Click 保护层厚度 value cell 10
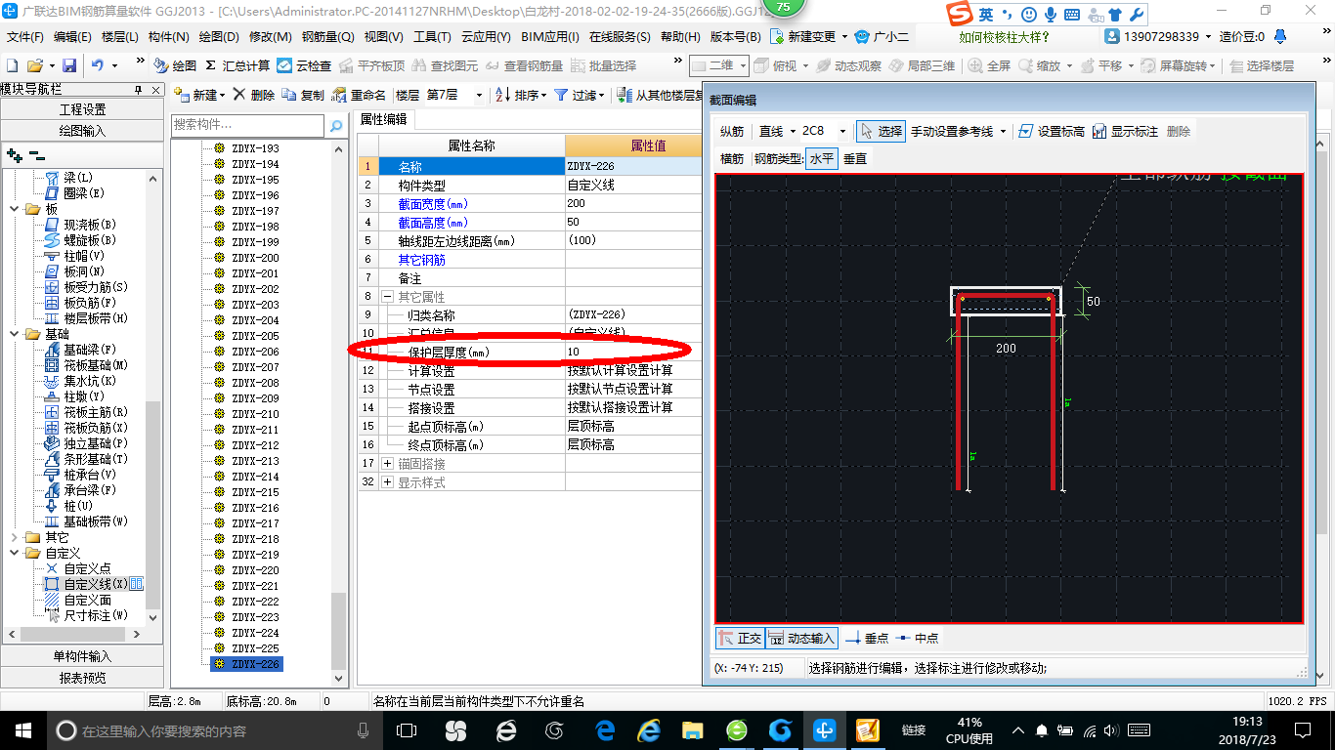This screenshot has height=750, width=1335. tap(633, 352)
